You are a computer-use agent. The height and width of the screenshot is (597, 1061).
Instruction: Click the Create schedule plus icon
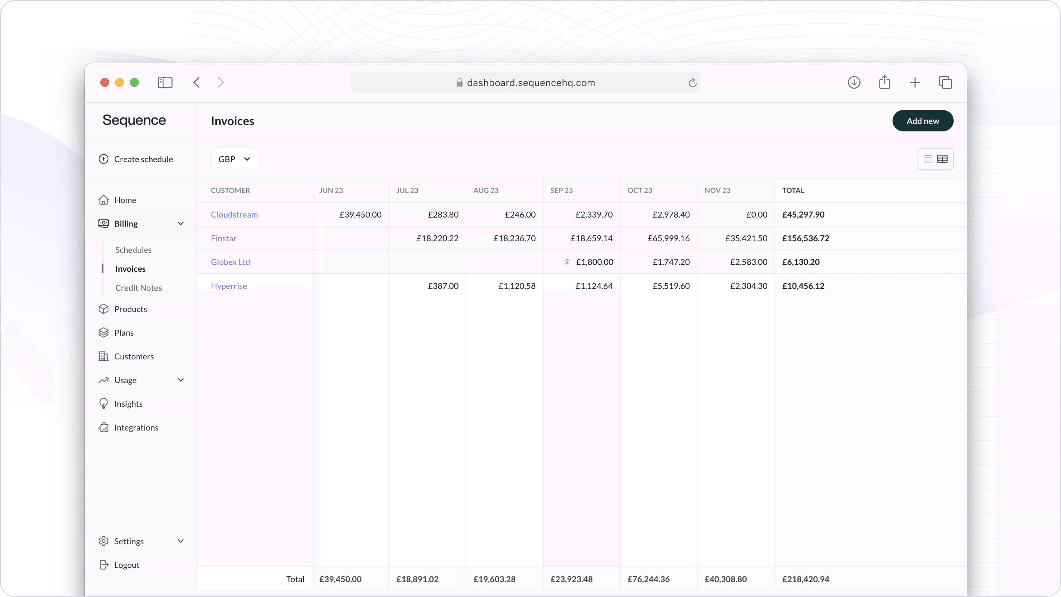[x=103, y=159]
